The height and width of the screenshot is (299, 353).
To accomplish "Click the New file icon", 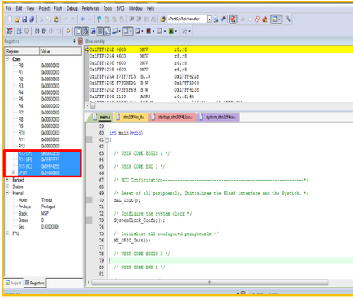I will coord(10,19).
